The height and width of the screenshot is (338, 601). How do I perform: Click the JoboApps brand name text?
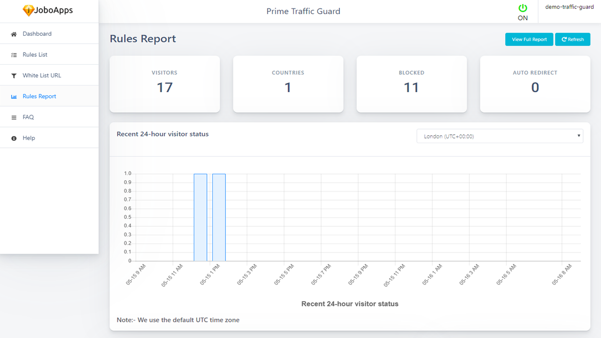(54, 9)
